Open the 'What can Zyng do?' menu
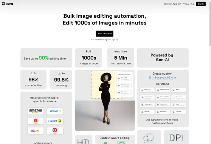Viewport: 211px width, 144px height. pyautogui.click(x=172, y=4)
